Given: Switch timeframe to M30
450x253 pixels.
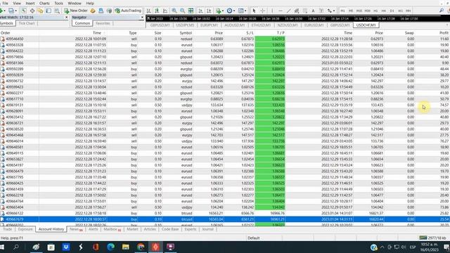Looking at the screenshot, I should (x=367, y=11).
